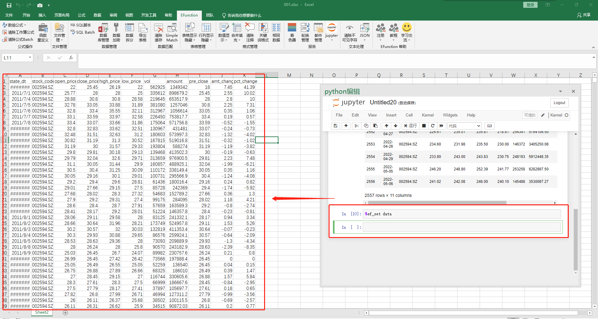Open python编辑 pane options dropdown arrow
This screenshot has height=319, width=598.
point(560,91)
